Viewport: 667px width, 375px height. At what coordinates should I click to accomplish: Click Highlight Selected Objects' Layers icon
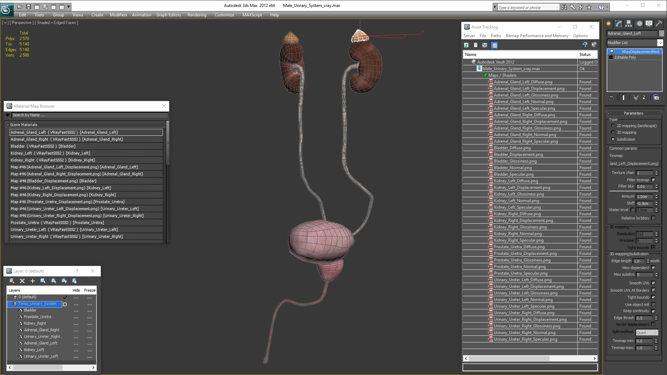point(53,281)
